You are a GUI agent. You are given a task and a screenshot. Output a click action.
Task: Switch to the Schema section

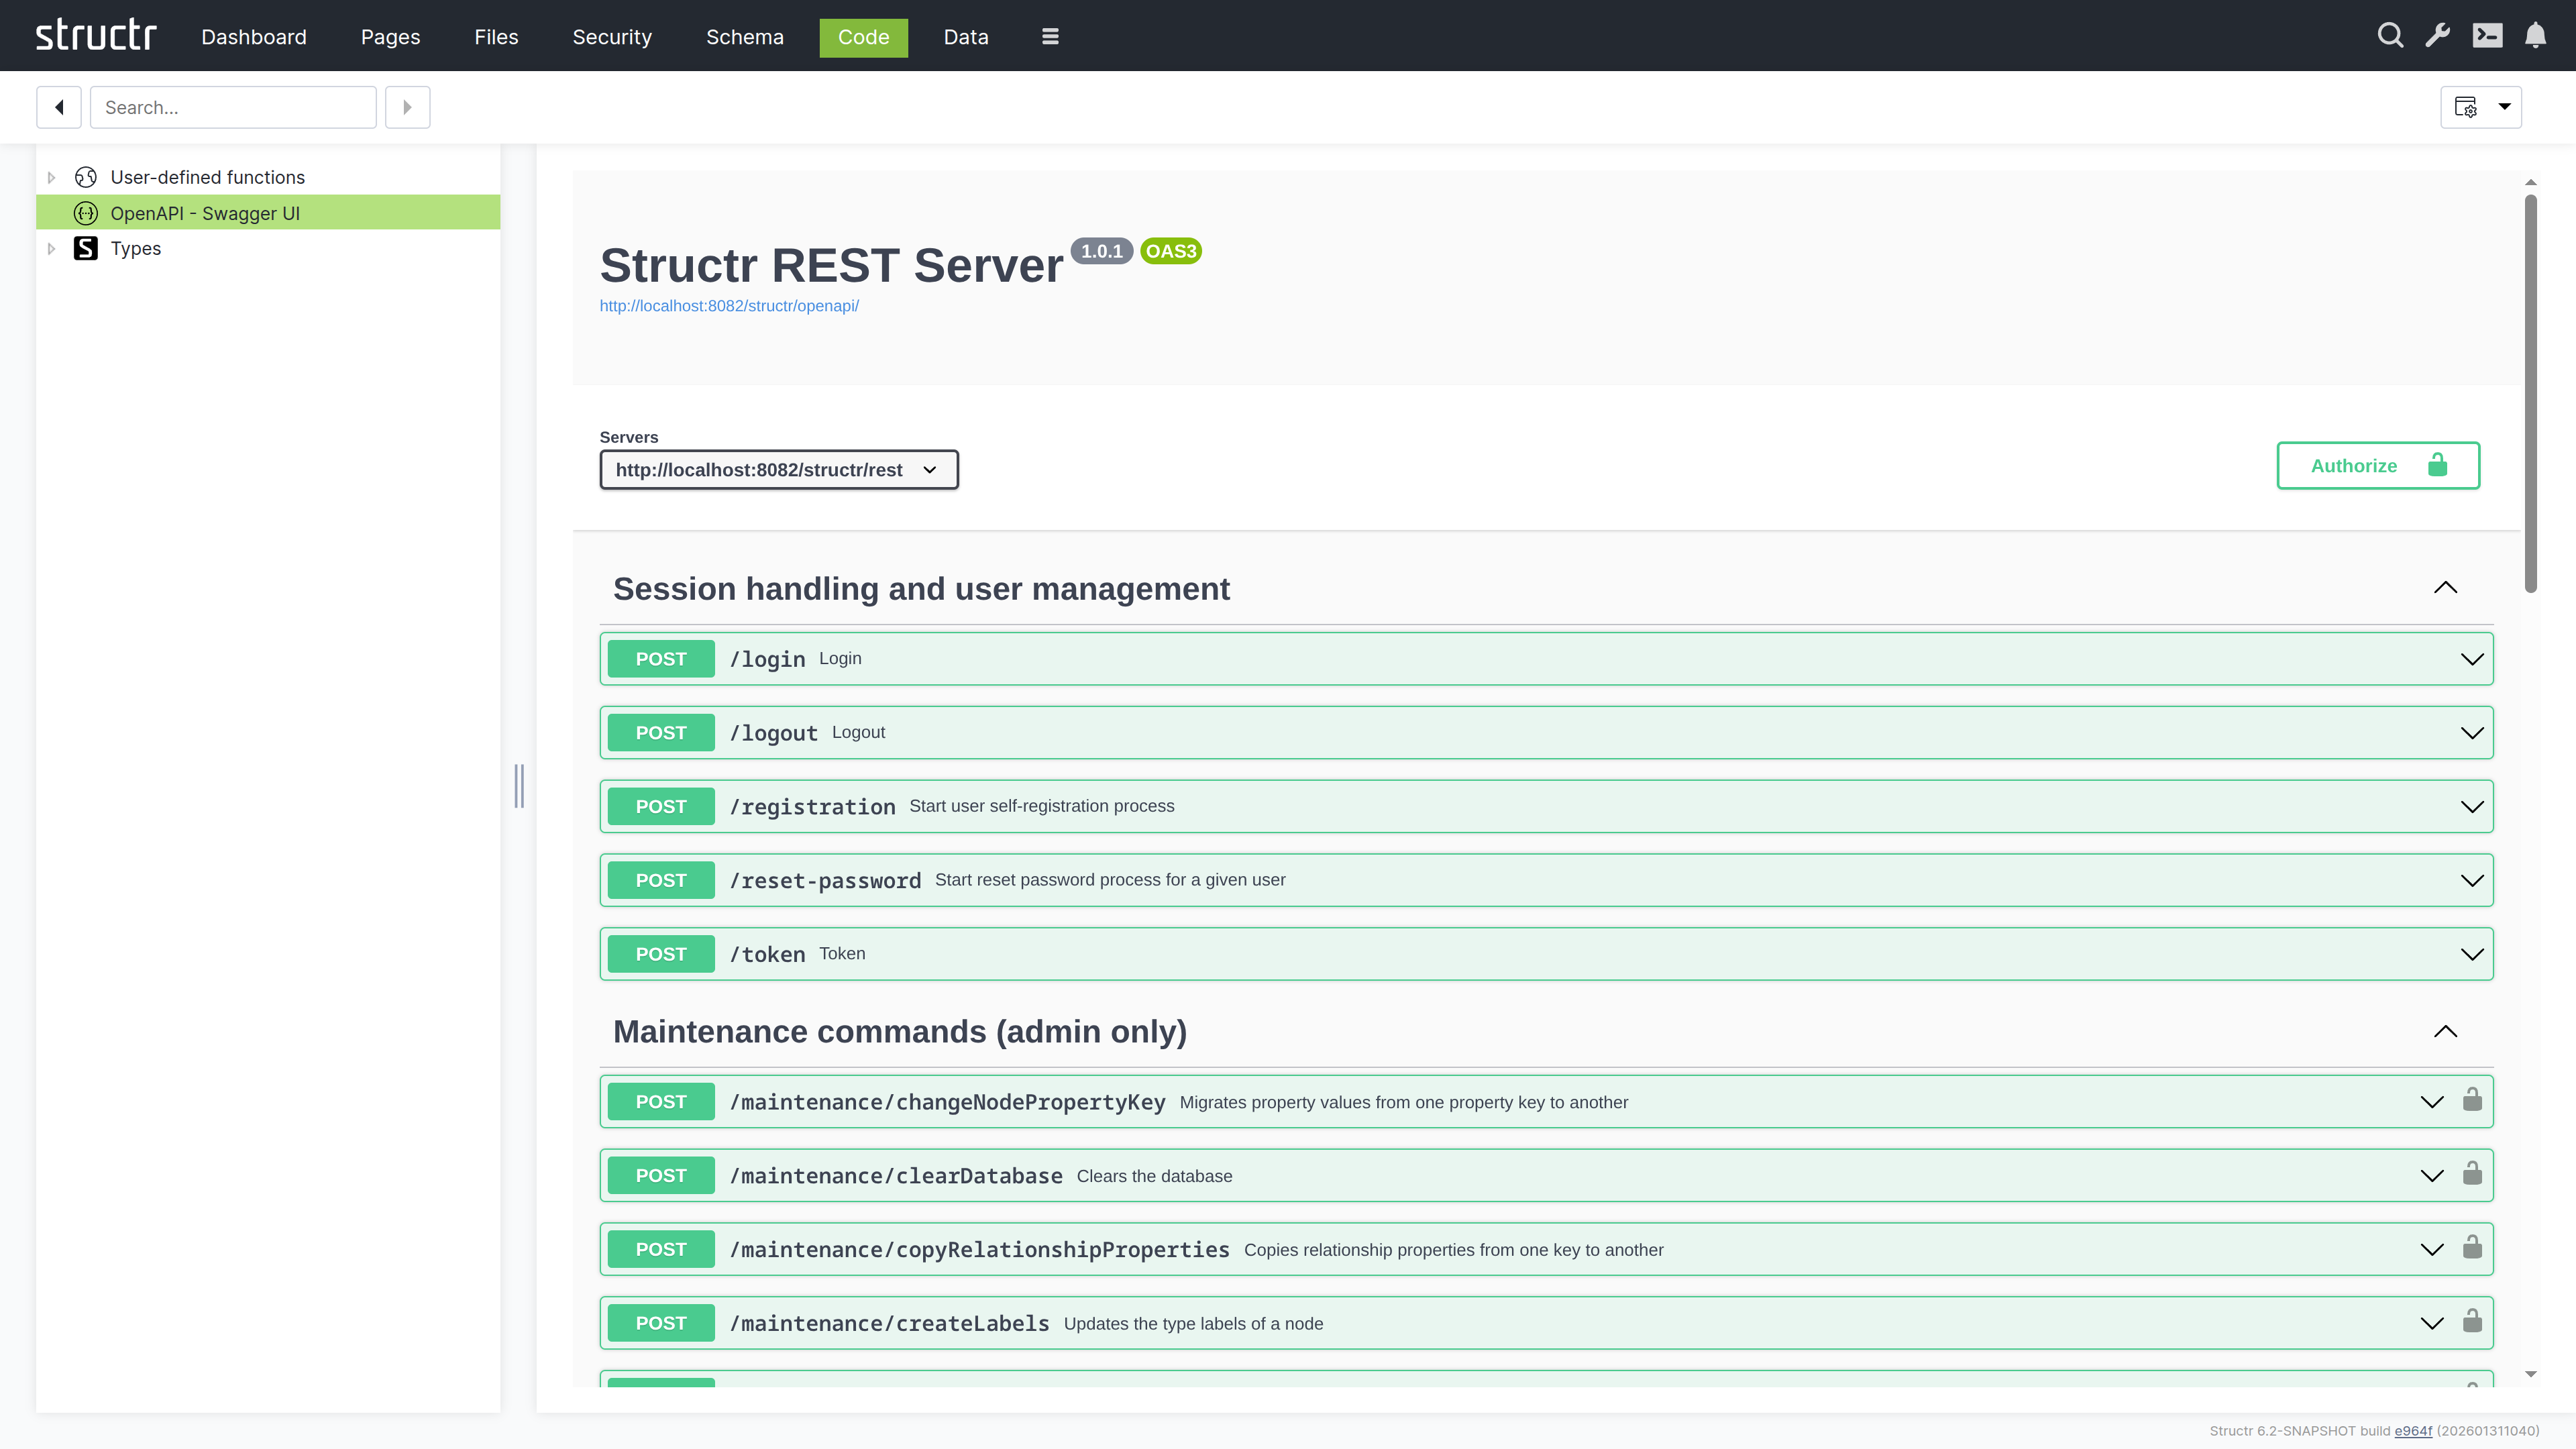pyautogui.click(x=745, y=37)
